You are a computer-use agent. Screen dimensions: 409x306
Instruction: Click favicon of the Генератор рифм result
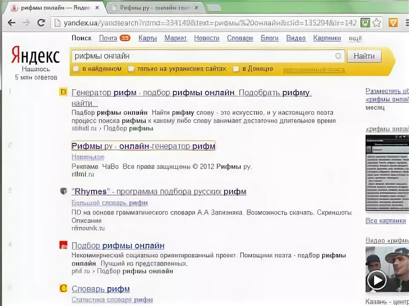[x=63, y=92]
